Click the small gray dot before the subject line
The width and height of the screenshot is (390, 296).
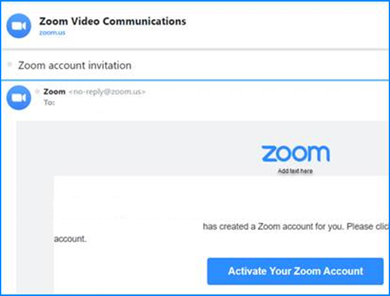[x=10, y=64]
